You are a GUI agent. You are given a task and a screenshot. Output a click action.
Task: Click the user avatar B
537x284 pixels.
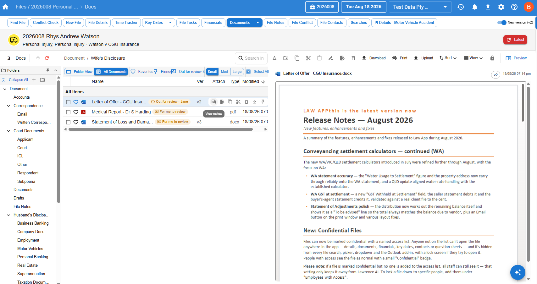529,7
